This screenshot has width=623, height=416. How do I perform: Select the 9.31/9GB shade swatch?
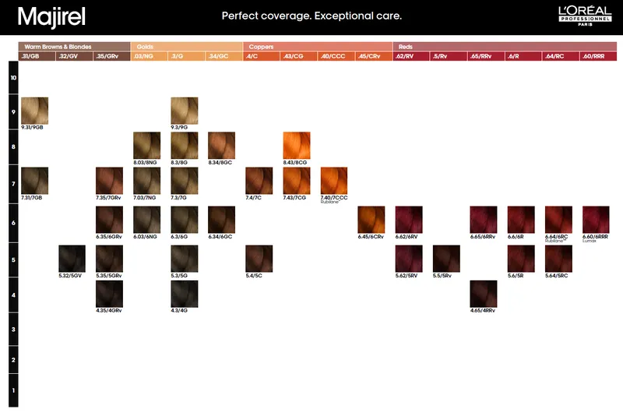click(34, 111)
